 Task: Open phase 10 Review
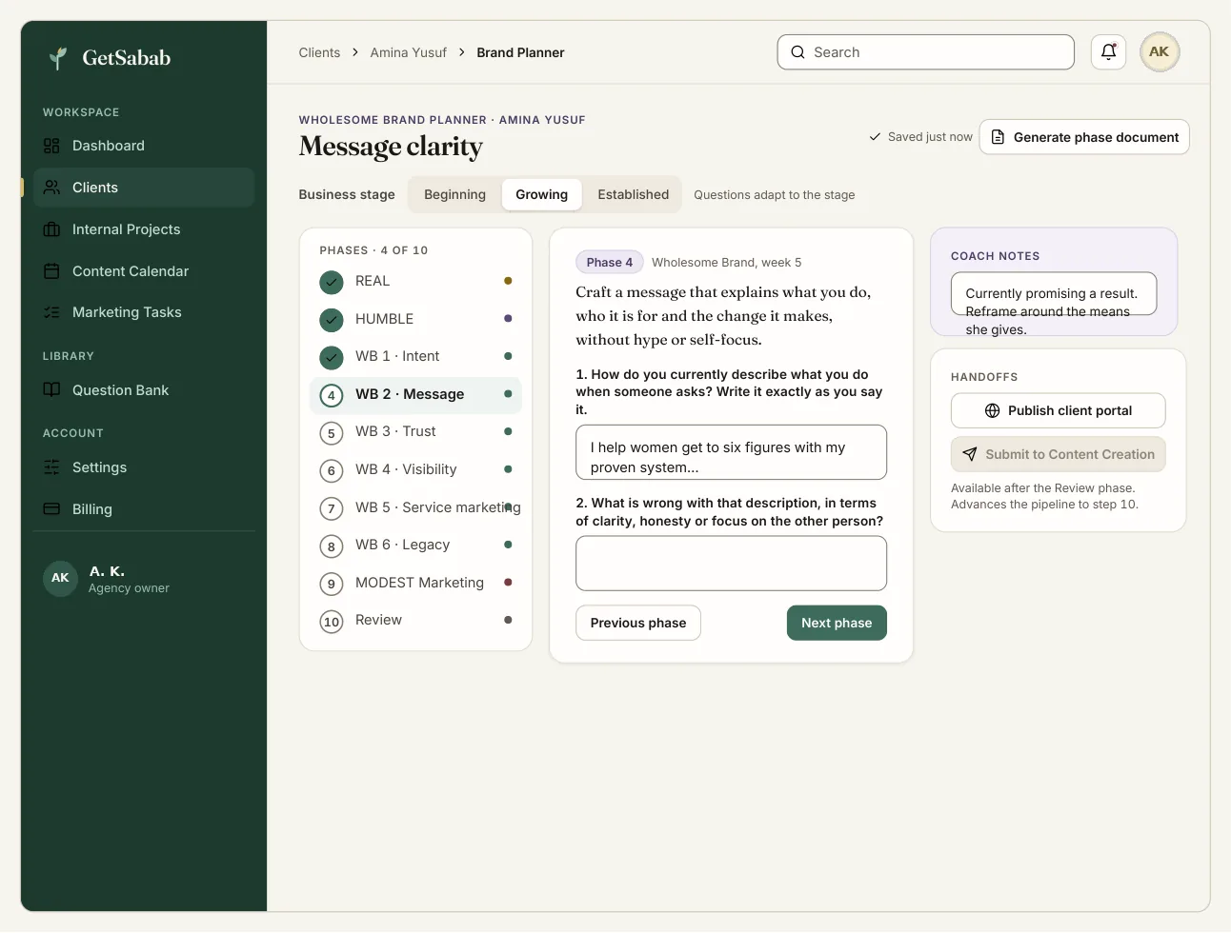pos(416,621)
